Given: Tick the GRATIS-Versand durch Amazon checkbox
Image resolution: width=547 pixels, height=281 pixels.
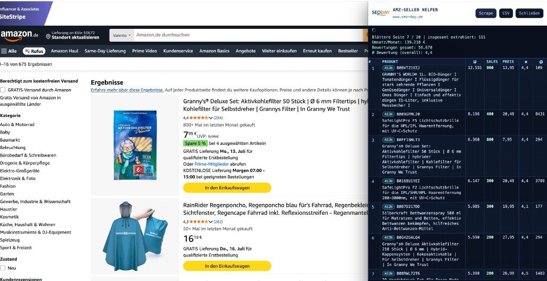Looking at the screenshot, I should tap(3, 90).
